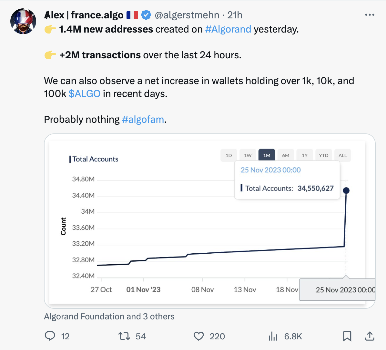Open the view analytics bar icon
The image size is (386, 350).
273,336
